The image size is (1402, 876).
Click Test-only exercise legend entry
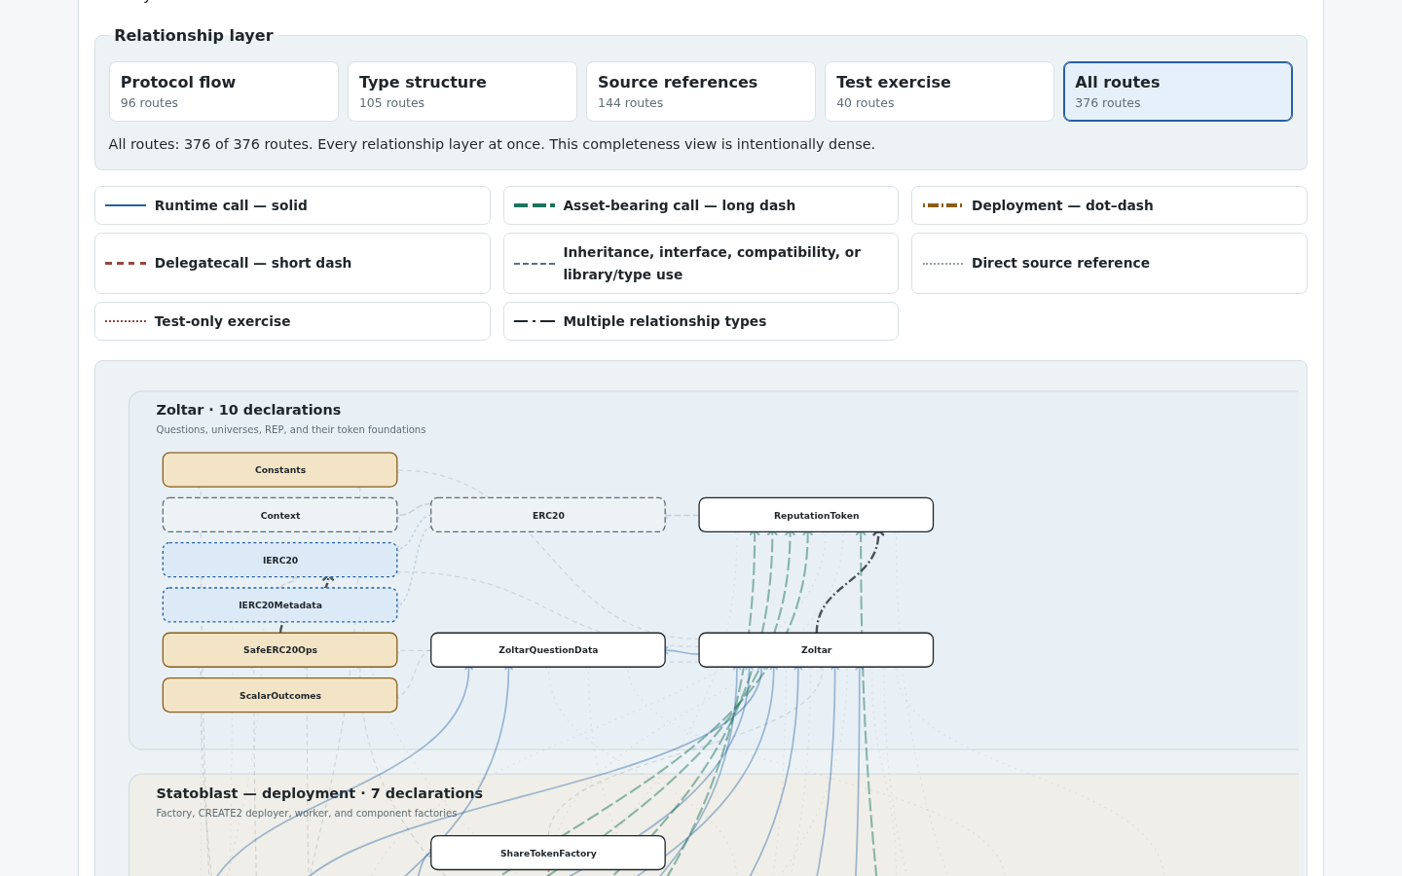pos(292,321)
